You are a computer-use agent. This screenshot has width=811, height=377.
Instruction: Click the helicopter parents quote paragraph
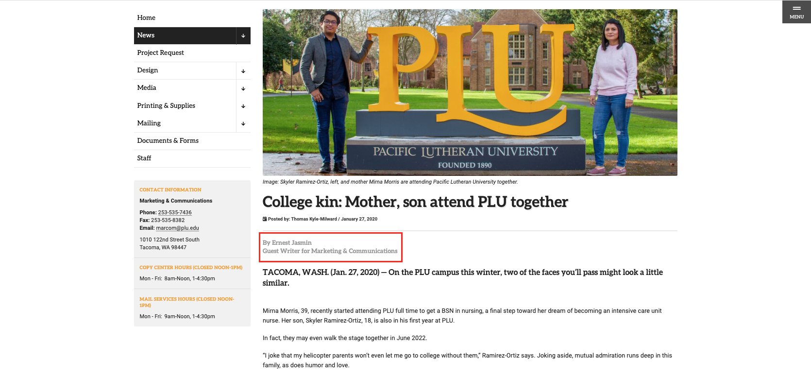[467, 360]
